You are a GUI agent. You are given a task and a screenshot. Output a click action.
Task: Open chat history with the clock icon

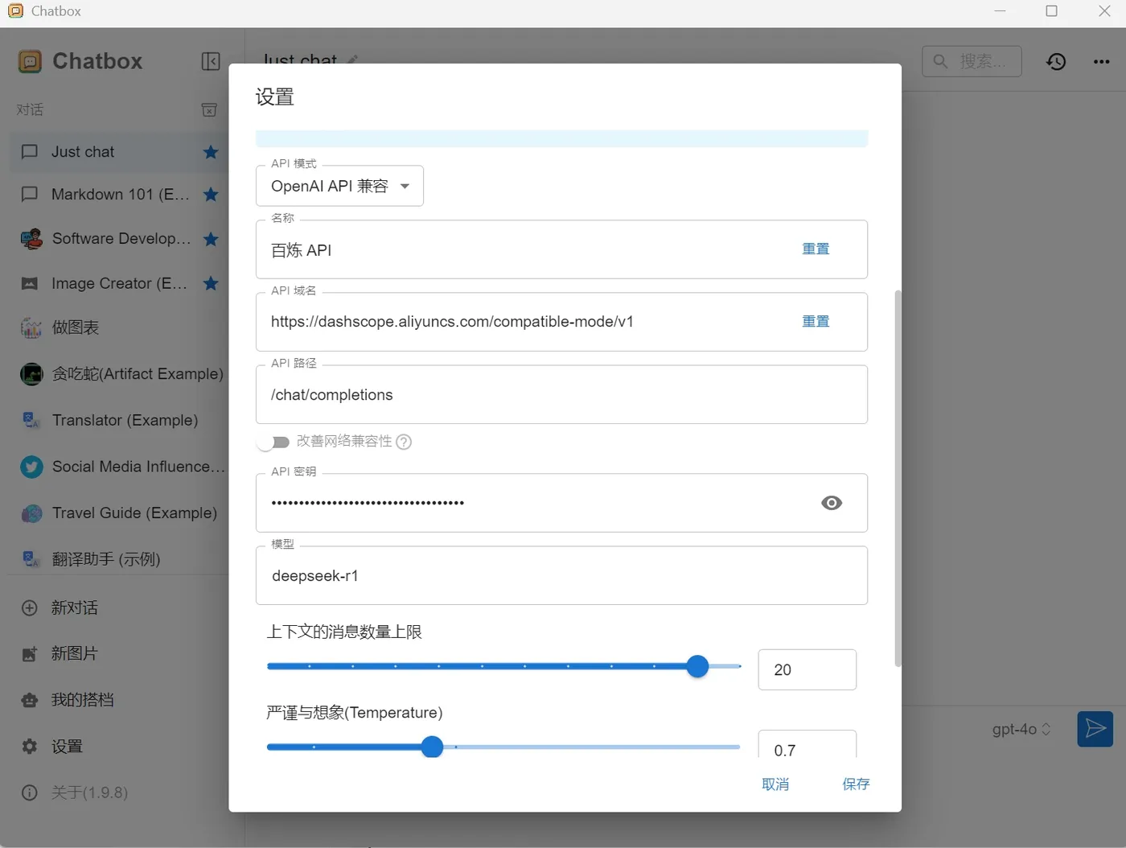point(1056,61)
